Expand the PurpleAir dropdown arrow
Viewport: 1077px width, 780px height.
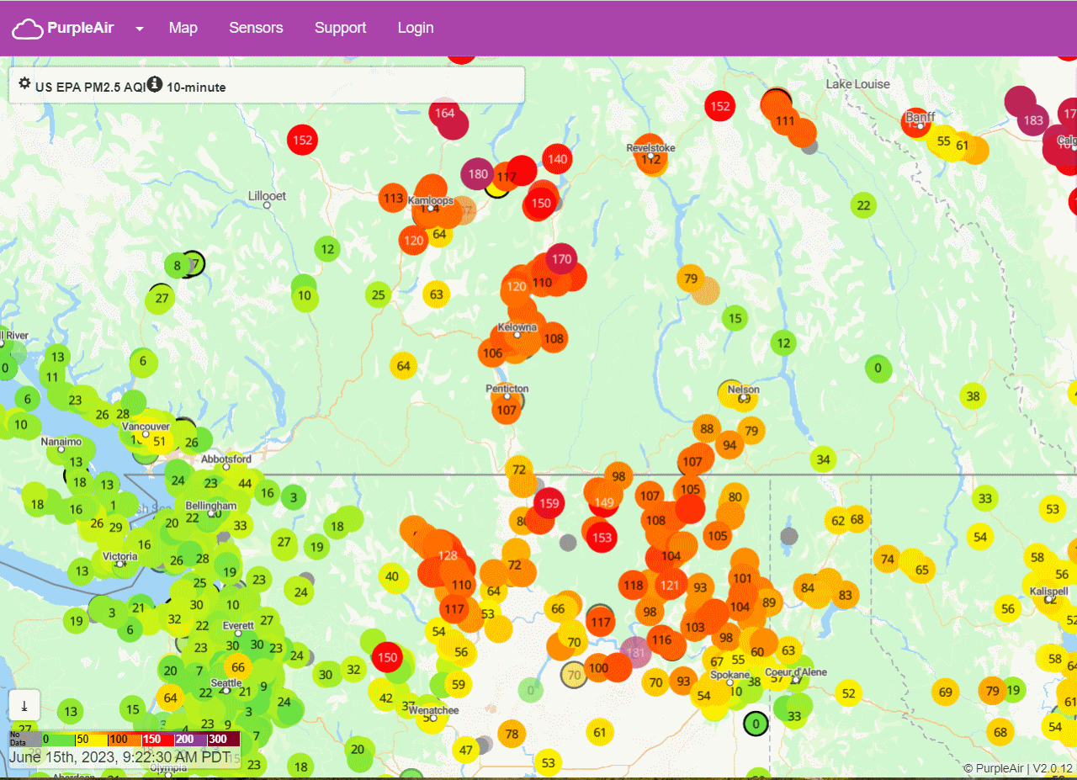tap(140, 29)
